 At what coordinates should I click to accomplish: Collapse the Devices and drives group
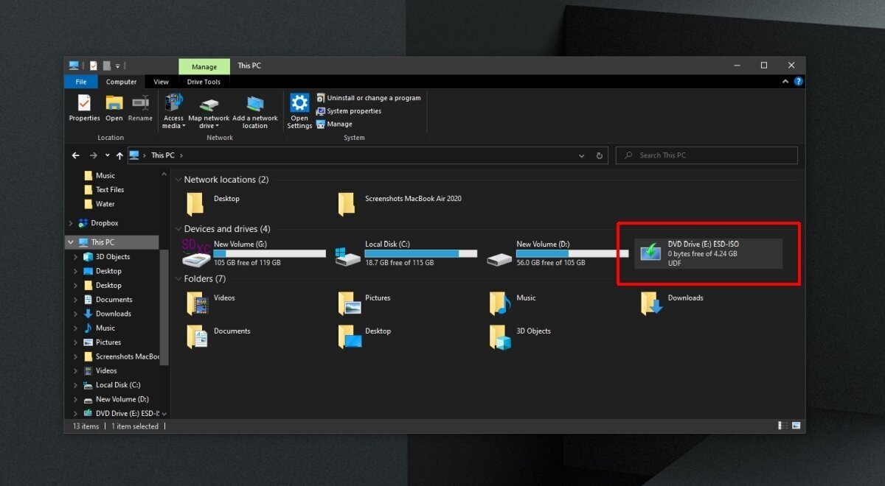tap(178, 229)
